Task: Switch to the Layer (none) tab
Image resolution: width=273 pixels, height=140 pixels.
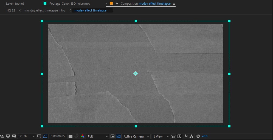Action: coord(15,4)
